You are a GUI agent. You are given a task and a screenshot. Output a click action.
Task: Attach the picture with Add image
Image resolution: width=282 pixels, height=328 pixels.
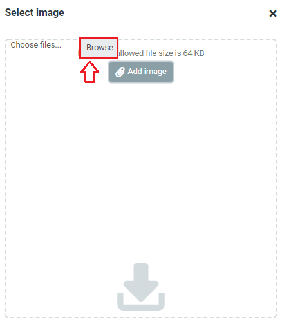(x=141, y=72)
